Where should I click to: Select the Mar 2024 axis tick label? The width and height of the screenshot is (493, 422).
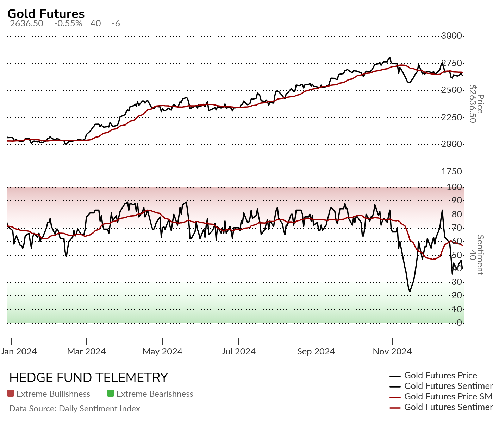click(x=86, y=351)
